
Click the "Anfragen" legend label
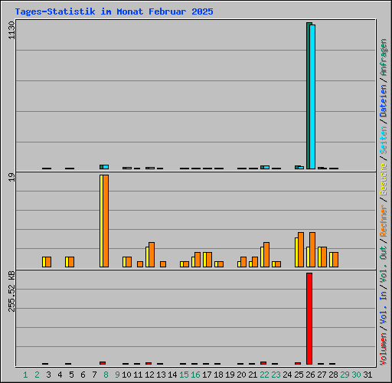pyautogui.click(x=384, y=57)
